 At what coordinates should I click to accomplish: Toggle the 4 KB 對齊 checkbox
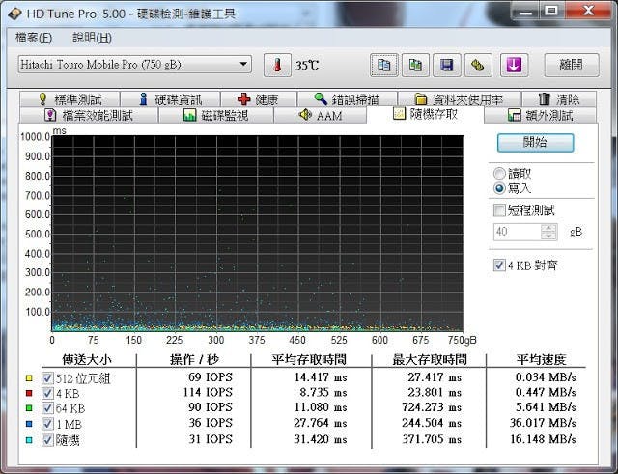[x=499, y=265]
